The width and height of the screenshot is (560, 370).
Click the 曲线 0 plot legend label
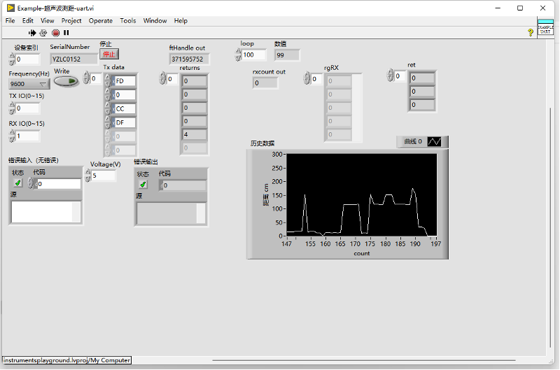413,141
